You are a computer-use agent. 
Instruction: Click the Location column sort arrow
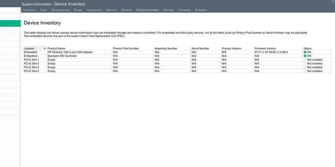[x=44, y=48]
